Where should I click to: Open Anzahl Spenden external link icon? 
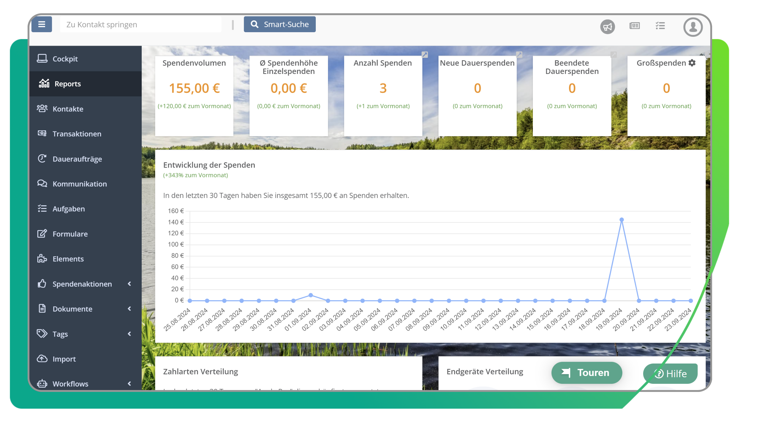coord(425,55)
